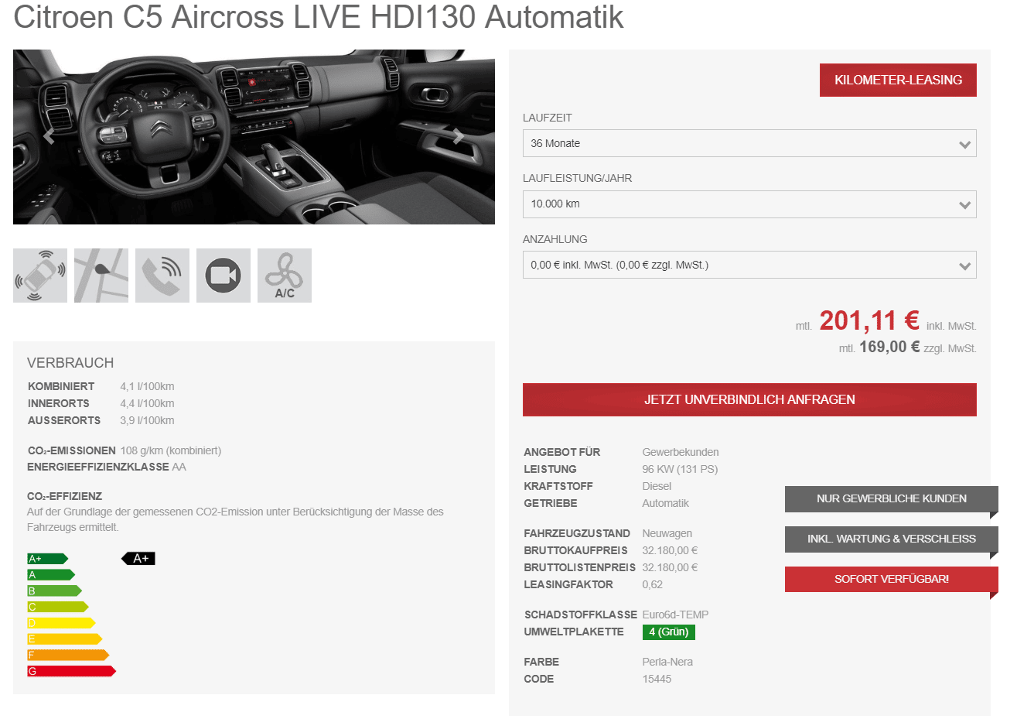Select the parking sensor feature icon
1017x719 pixels.
point(40,276)
